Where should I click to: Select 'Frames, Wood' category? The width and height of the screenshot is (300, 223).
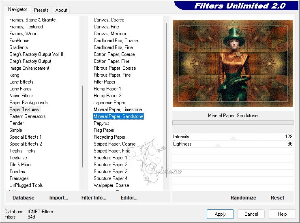pos(24,34)
